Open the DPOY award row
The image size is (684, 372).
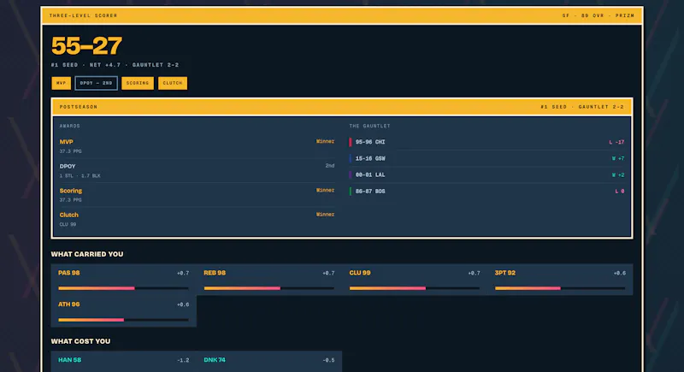[197, 170]
